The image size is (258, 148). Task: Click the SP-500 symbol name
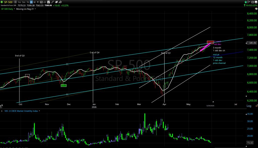(8, 2)
